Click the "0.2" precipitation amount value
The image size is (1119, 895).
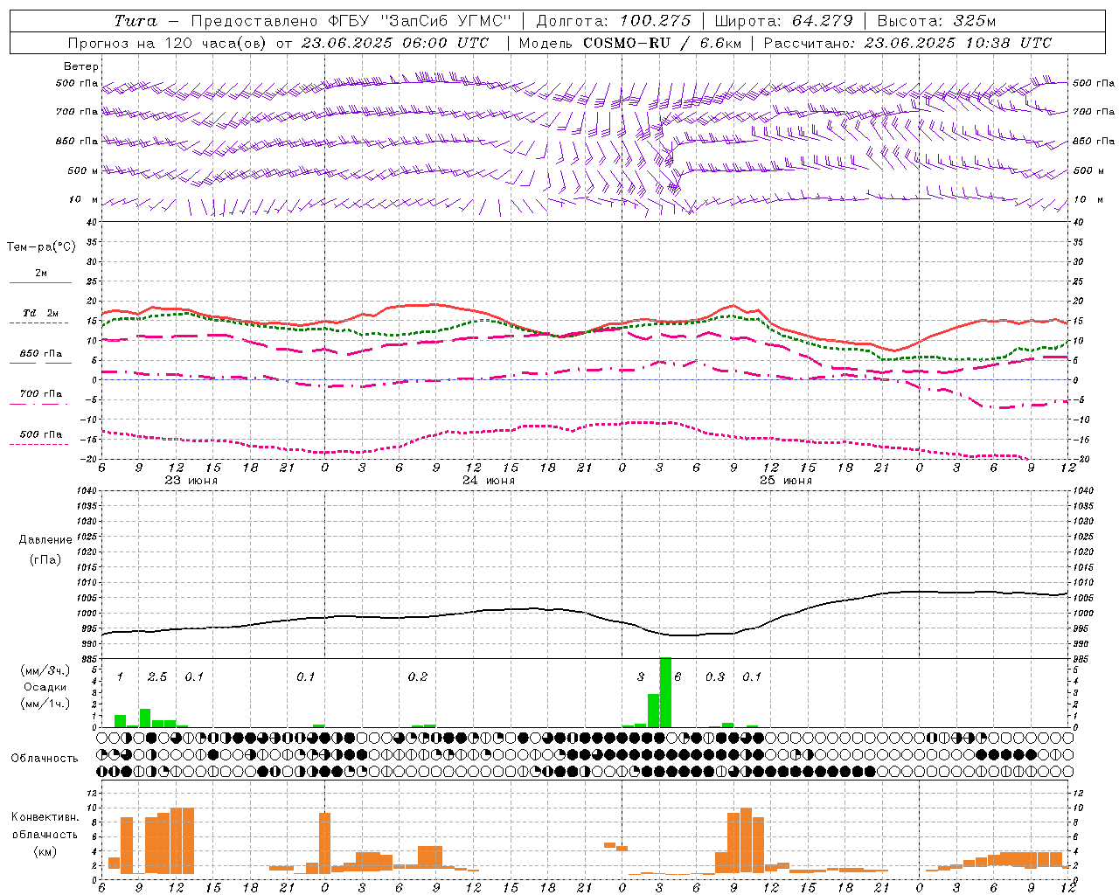click(418, 677)
